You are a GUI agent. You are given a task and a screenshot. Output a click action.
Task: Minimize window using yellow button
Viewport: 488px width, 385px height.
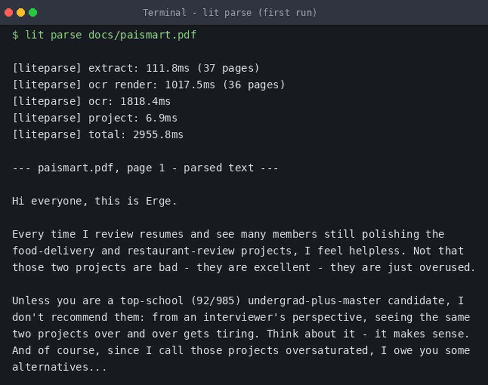click(x=21, y=12)
